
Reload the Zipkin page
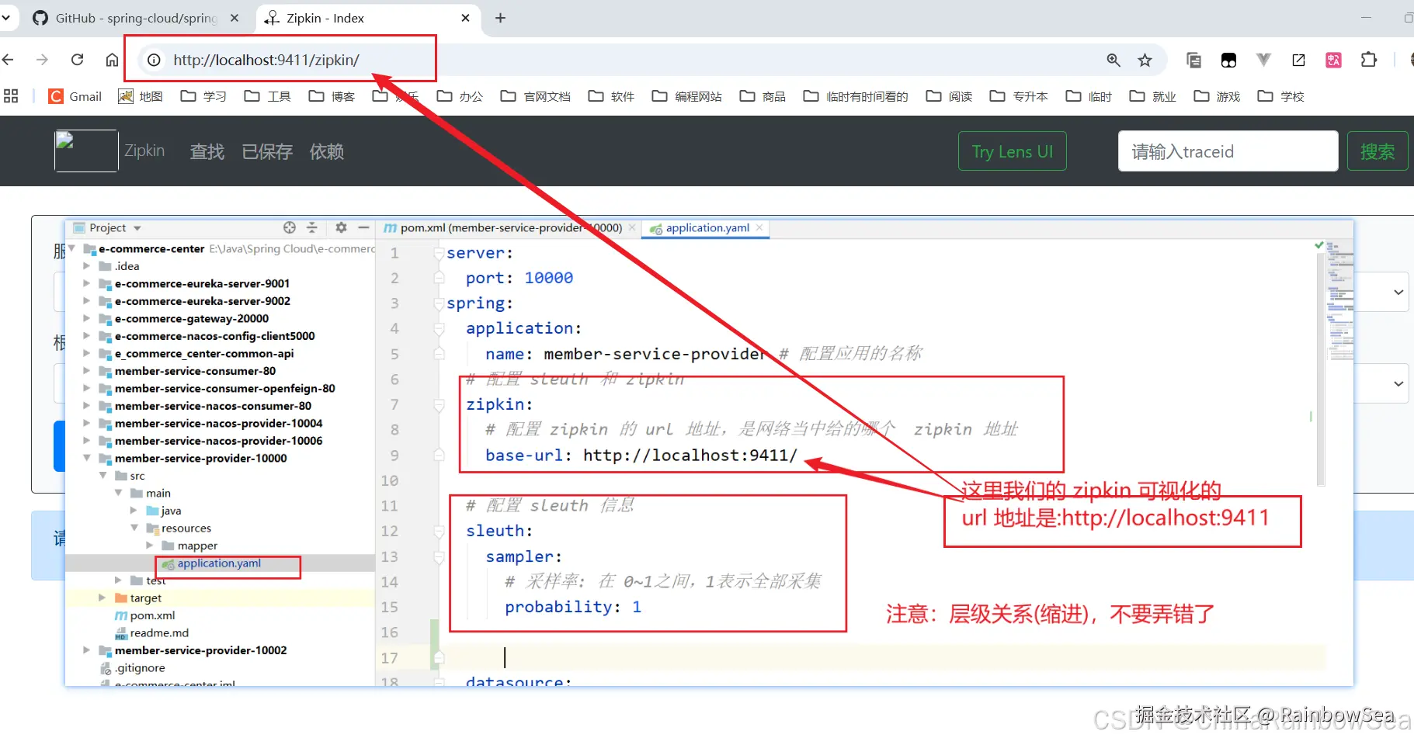tap(77, 60)
